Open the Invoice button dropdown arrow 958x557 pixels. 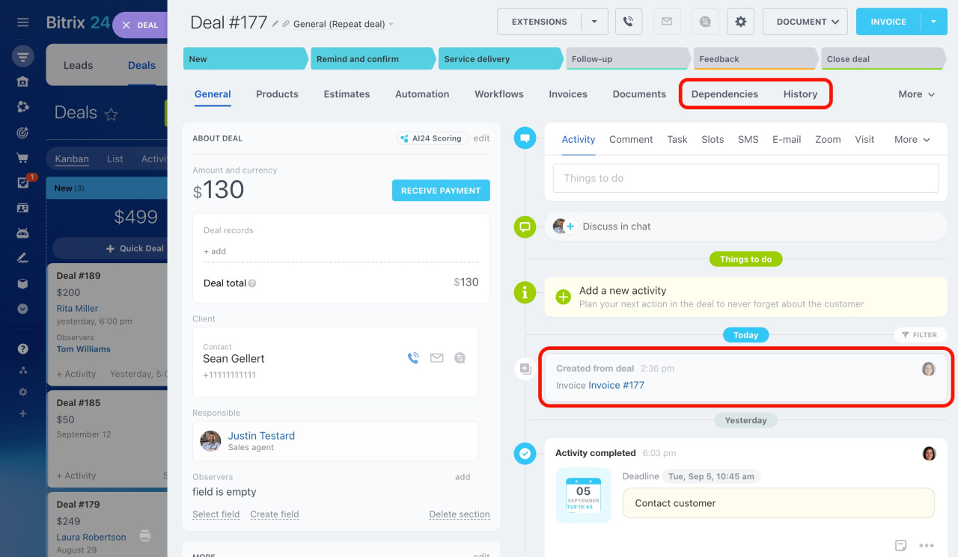click(933, 22)
